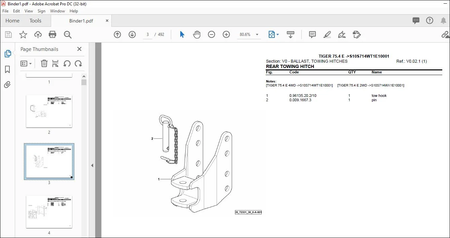Select the page 2 thumbnail

(x=49, y=111)
